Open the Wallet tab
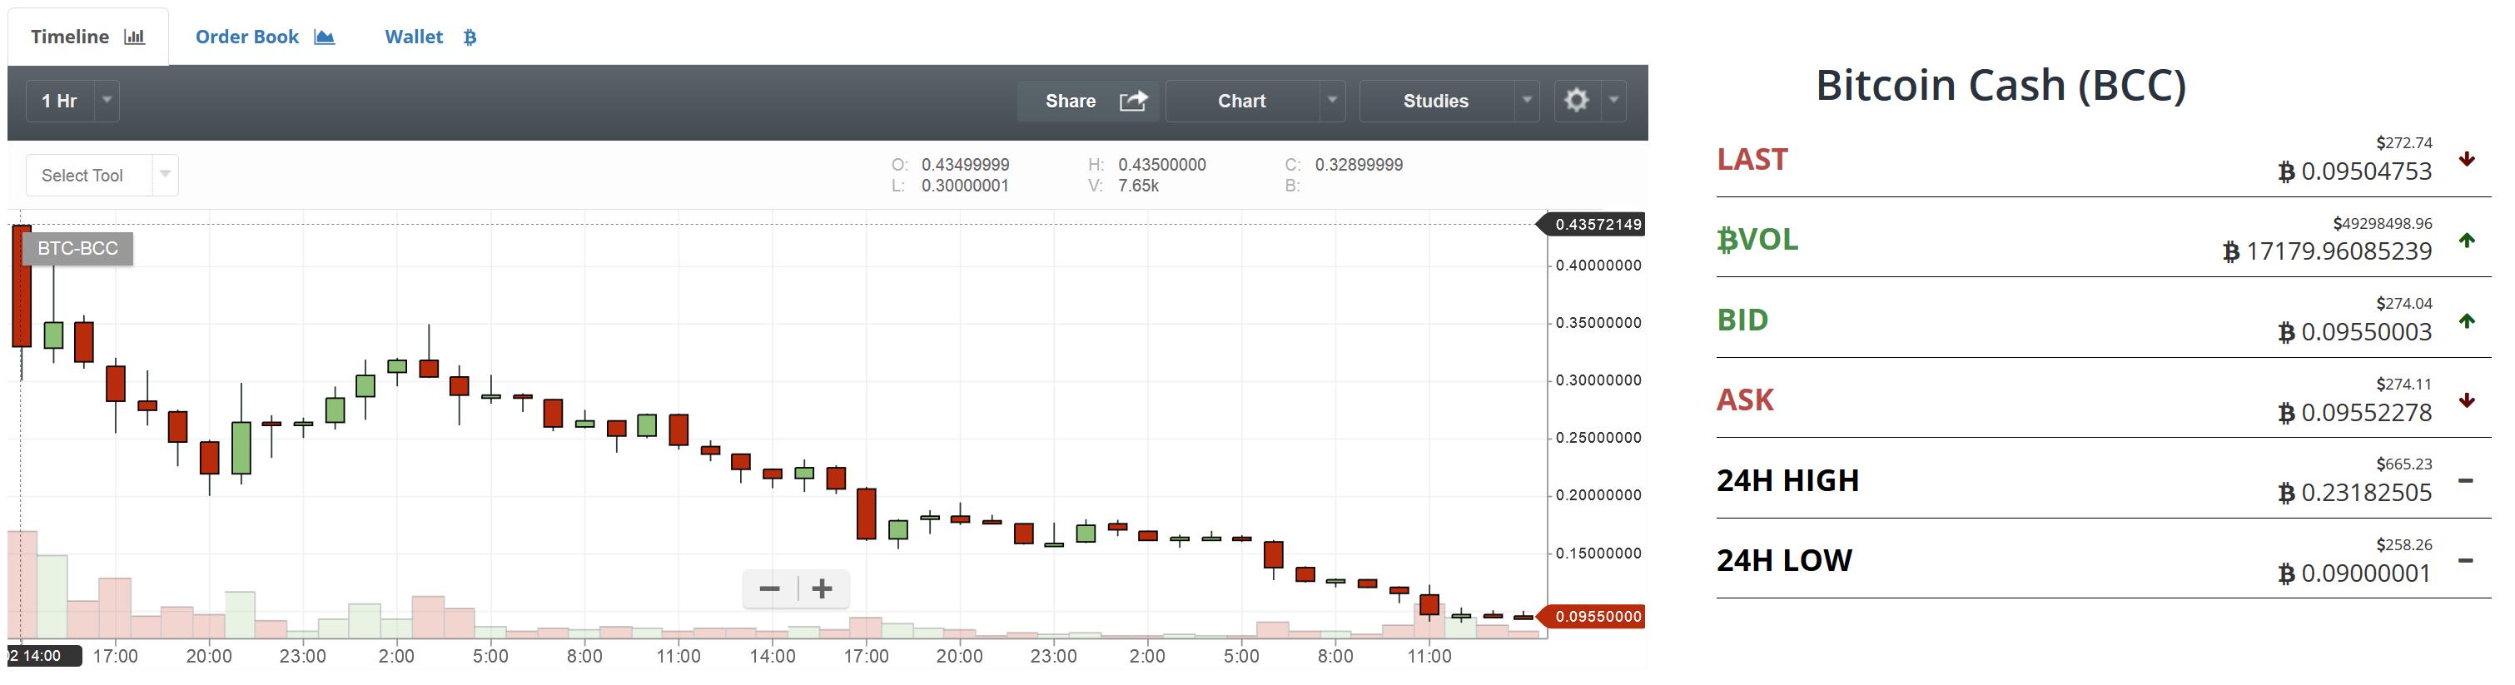Viewport: 2515px width, 685px height. point(430,37)
